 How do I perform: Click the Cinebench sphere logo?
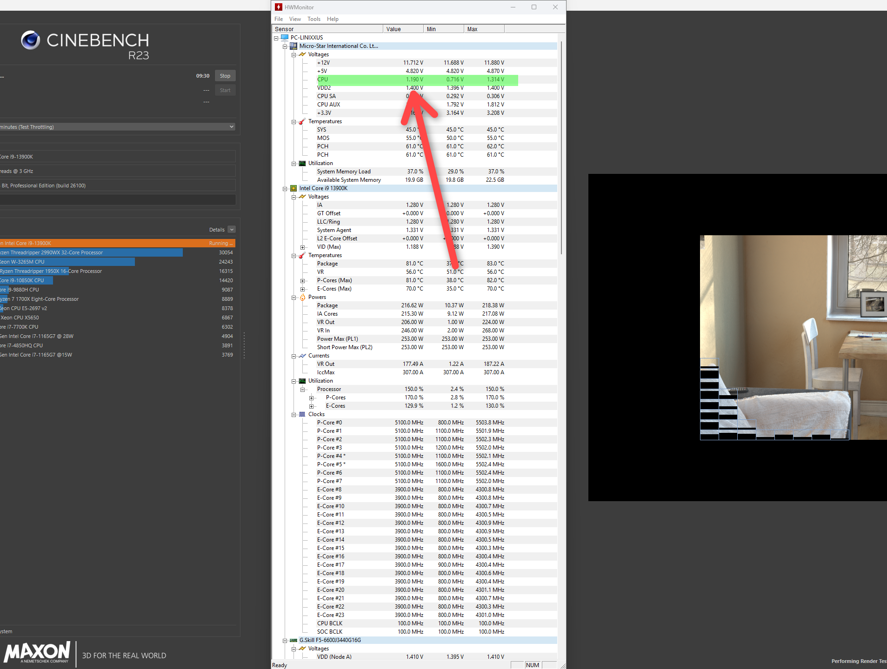31,40
